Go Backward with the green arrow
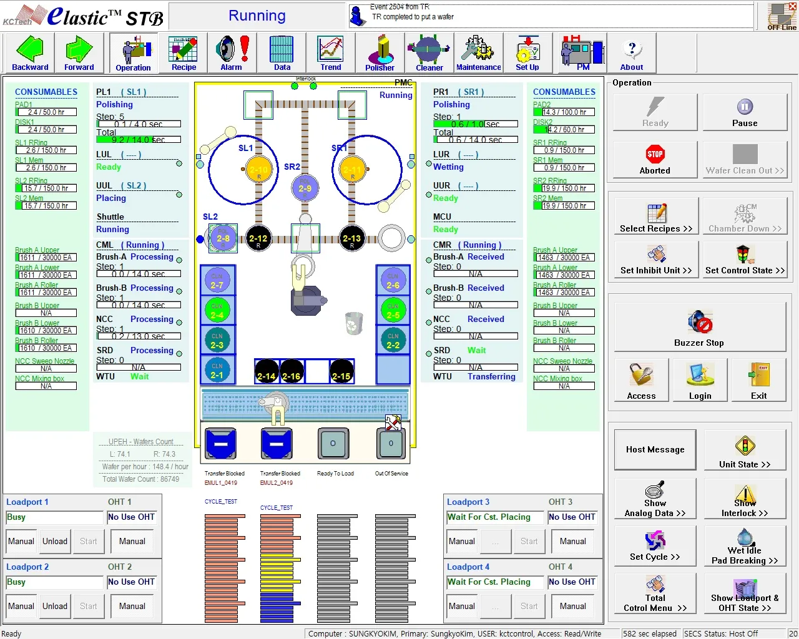 pyautogui.click(x=30, y=54)
